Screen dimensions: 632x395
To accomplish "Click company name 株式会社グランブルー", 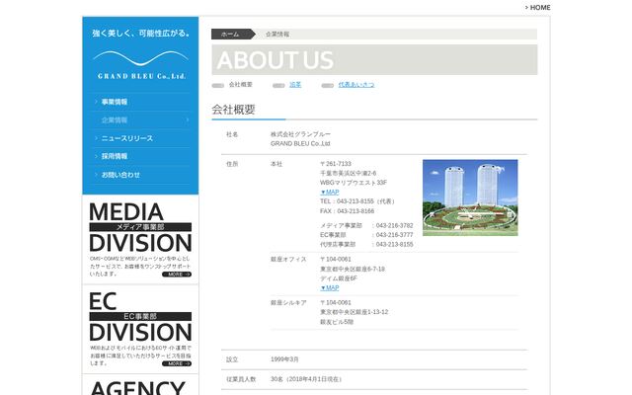I will pos(300,134).
